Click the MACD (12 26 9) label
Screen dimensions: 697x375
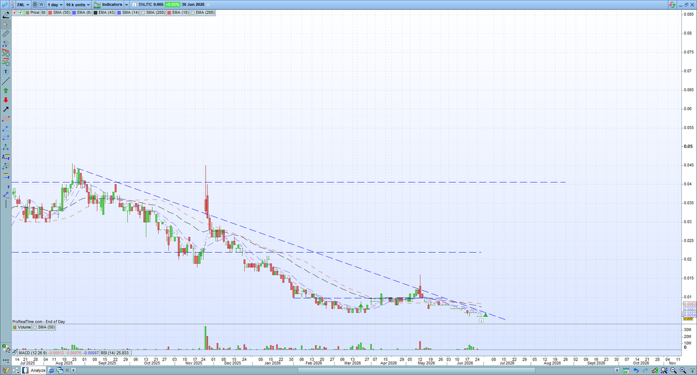click(x=33, y=353)
